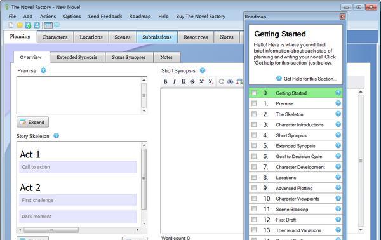Check The Skeleton roadmap step checkbox
Viewport: 381px width, 240px height.
tap(254, 114)
